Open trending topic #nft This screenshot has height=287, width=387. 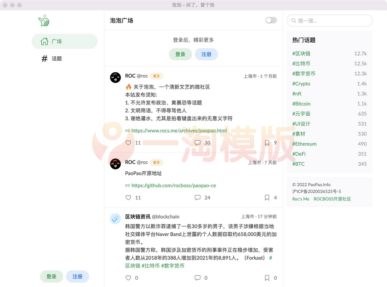click(x=297, y=94)
